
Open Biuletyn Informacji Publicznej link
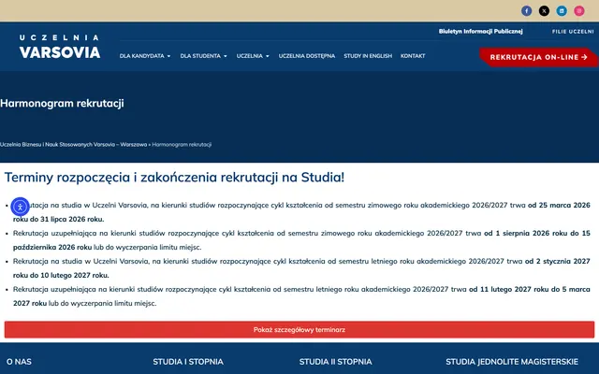coord(480,31)
